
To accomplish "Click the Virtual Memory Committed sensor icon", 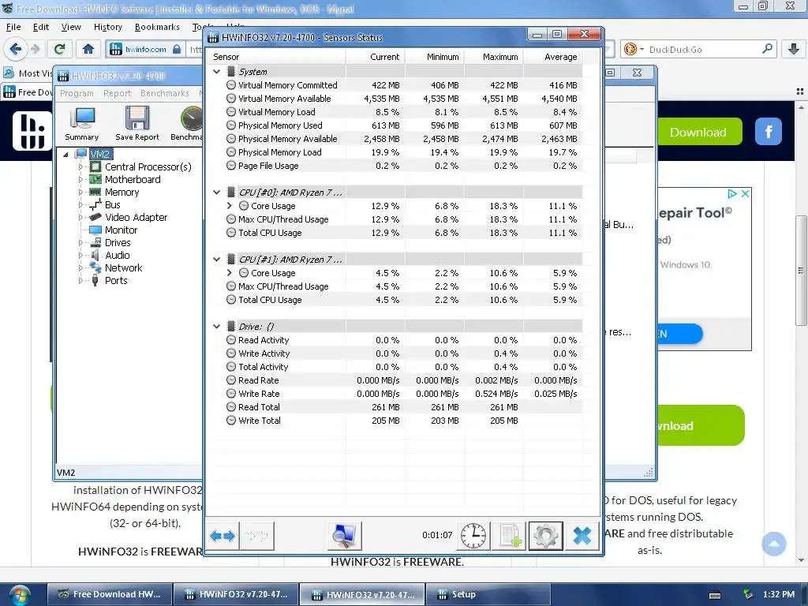I will pyautogui.click(x=231, y=85).
